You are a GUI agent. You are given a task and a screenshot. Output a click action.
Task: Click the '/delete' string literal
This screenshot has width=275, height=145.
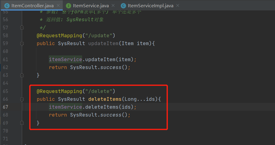click(x=99, y=91)
